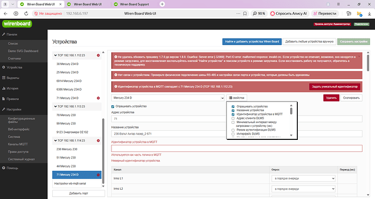Viewport: 375px width, 199px height.
Task: Open the Irms L1 polling mode dropdown
Action: (x=303, y=178)
